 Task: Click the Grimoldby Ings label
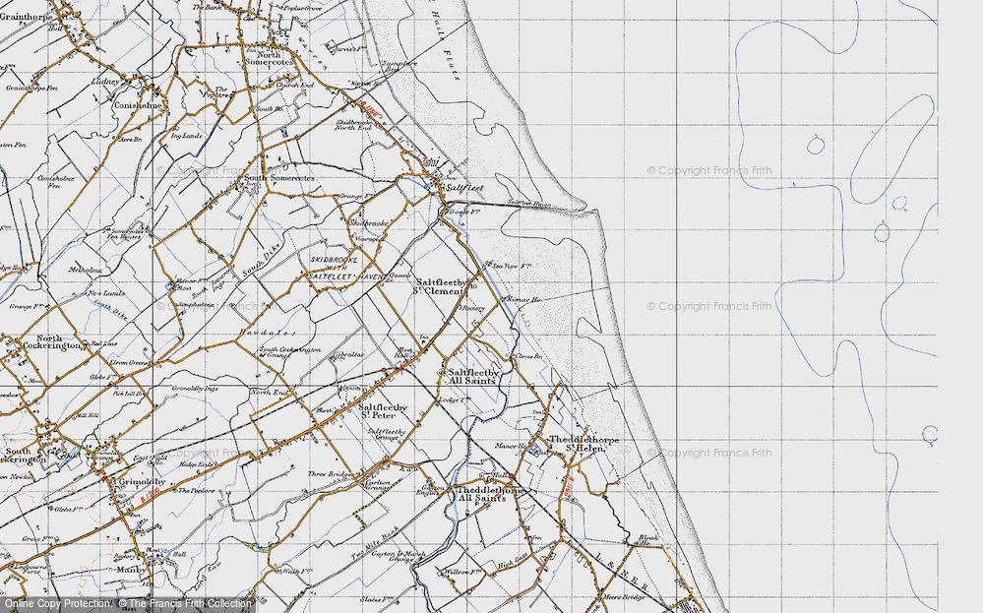(195, 389)
